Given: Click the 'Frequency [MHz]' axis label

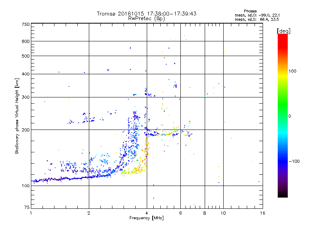Looking at the screenshot, I should click(146, 218).
